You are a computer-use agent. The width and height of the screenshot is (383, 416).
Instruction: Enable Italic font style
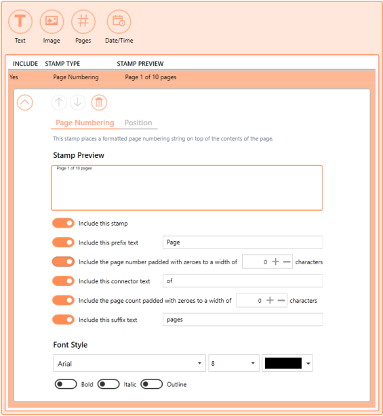[x=108, y=384]
